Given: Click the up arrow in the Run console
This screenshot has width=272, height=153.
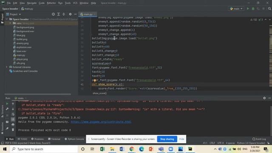Looking at the screenshot, I should (13, 104).
